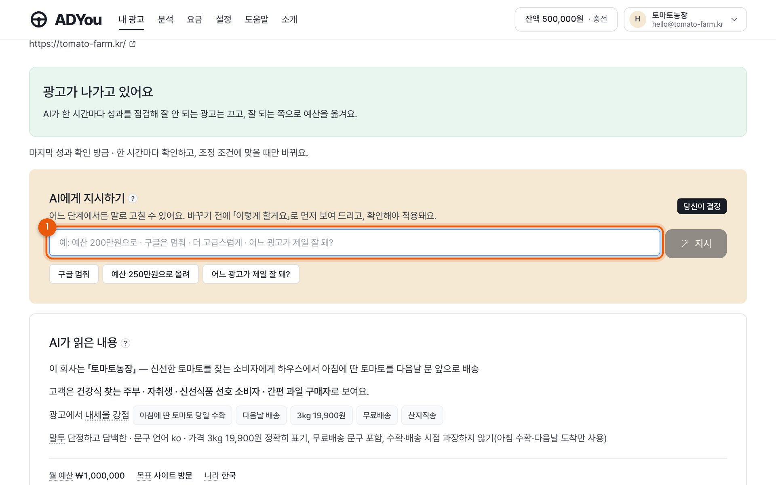Expand the account dropdown chevron
The height and width of the screenshot is (485, 776).
[734, 19]
